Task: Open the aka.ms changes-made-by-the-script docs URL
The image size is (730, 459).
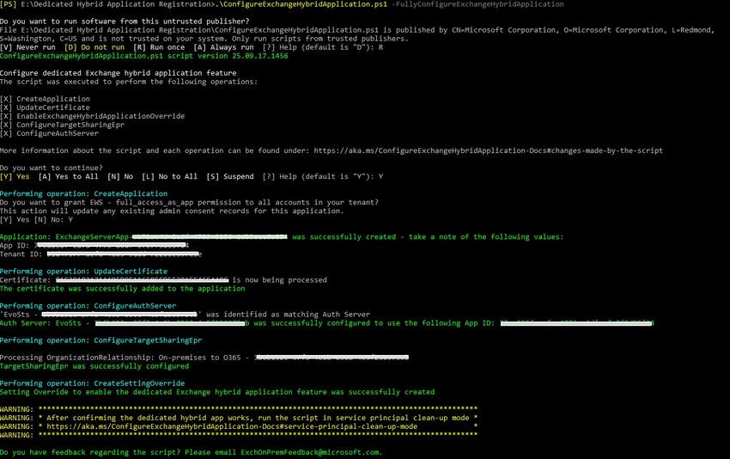Action: pos(488,150)
